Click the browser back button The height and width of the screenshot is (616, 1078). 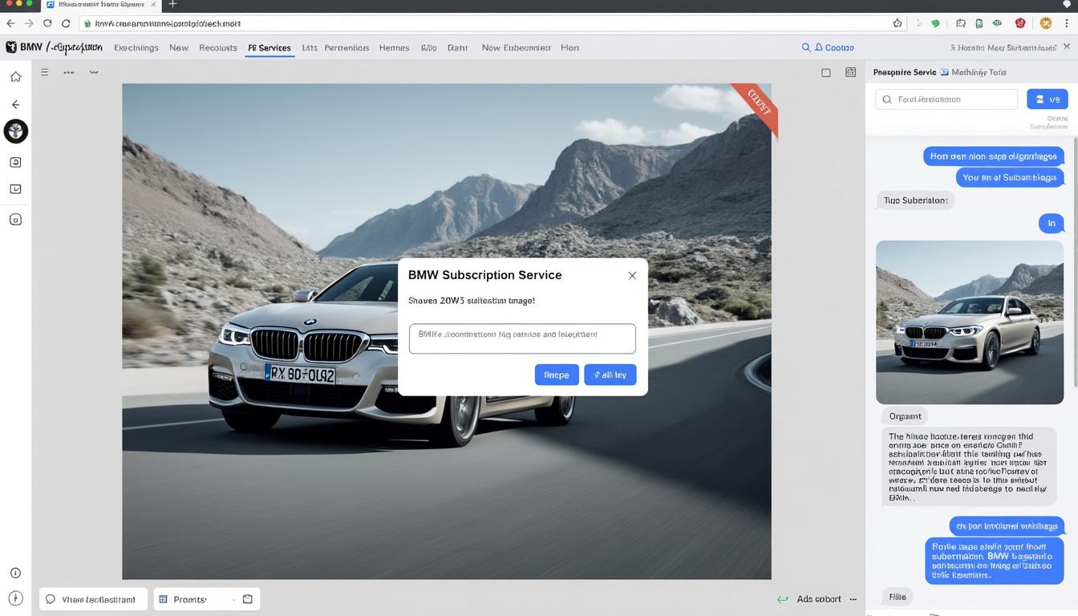(10, 23)
